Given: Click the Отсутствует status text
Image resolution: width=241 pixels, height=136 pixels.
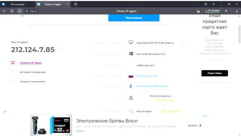Looking at the screenshot, I should (x=144, y=111).
